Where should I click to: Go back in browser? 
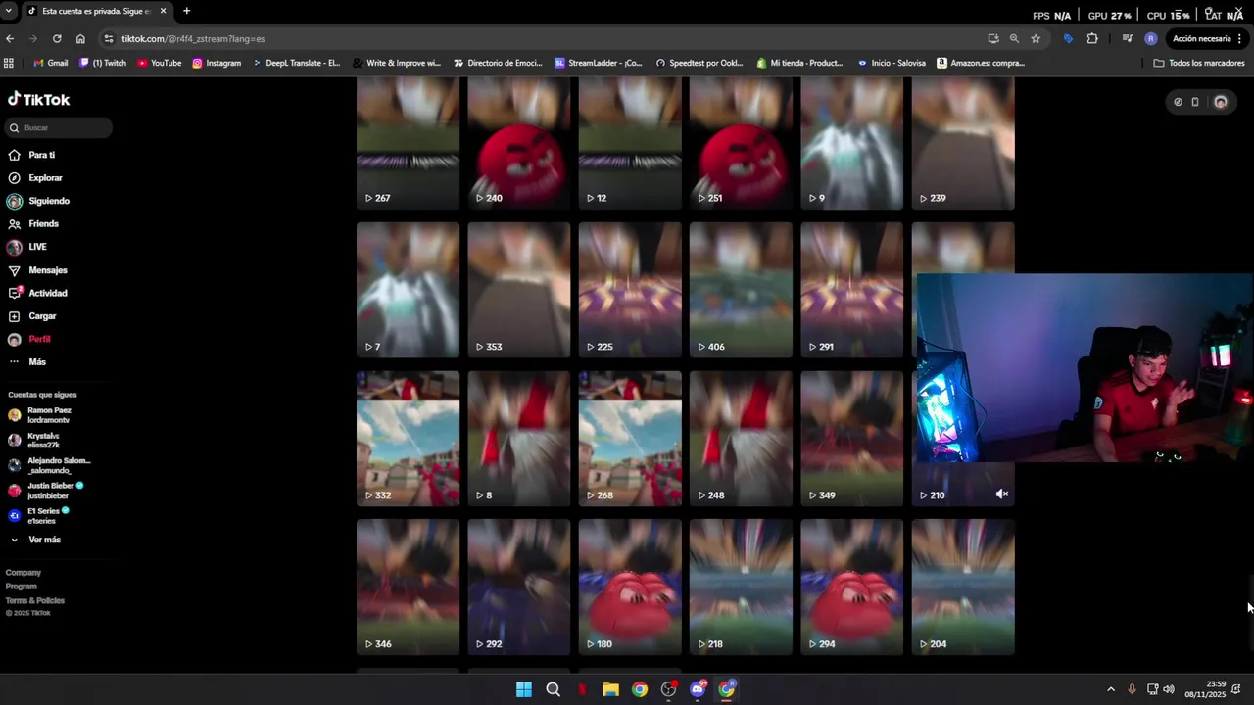click(10, 38)
